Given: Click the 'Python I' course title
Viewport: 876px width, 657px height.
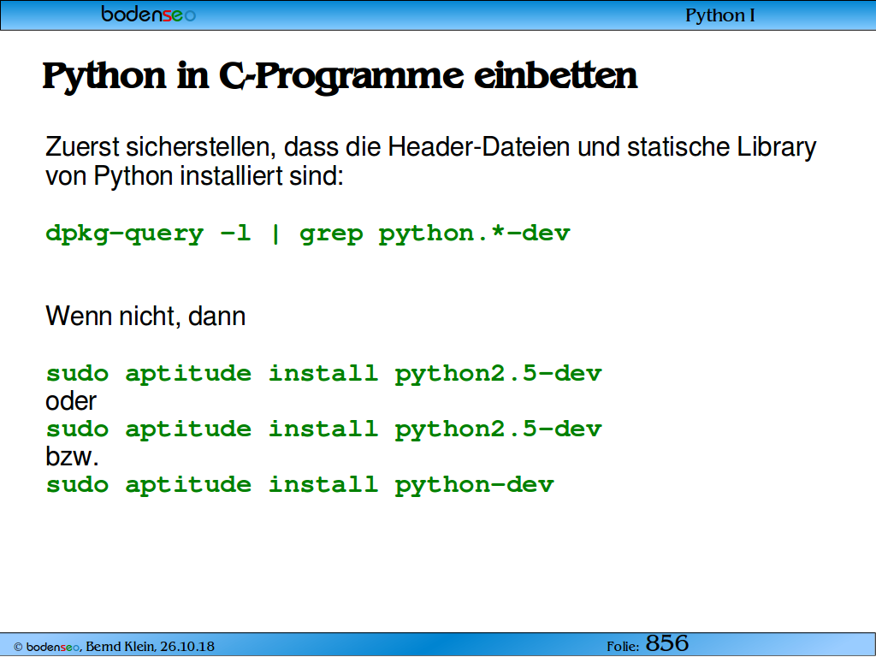Looking at the screenshot, I should [720, 15].
